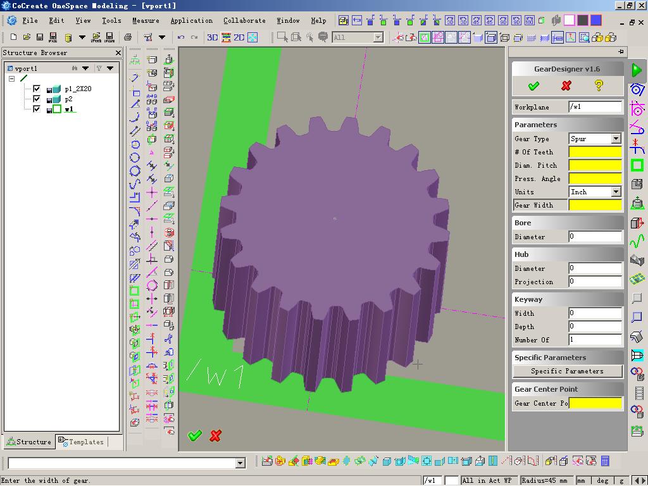648x486 pixels.
Task: Accept GearDesigner with green checkmark
Action: point(534,85)
